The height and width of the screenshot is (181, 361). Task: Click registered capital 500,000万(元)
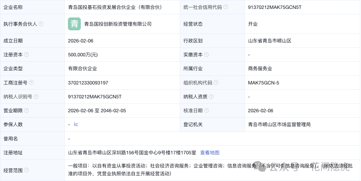pyautogui.click(x=83, y=55)
